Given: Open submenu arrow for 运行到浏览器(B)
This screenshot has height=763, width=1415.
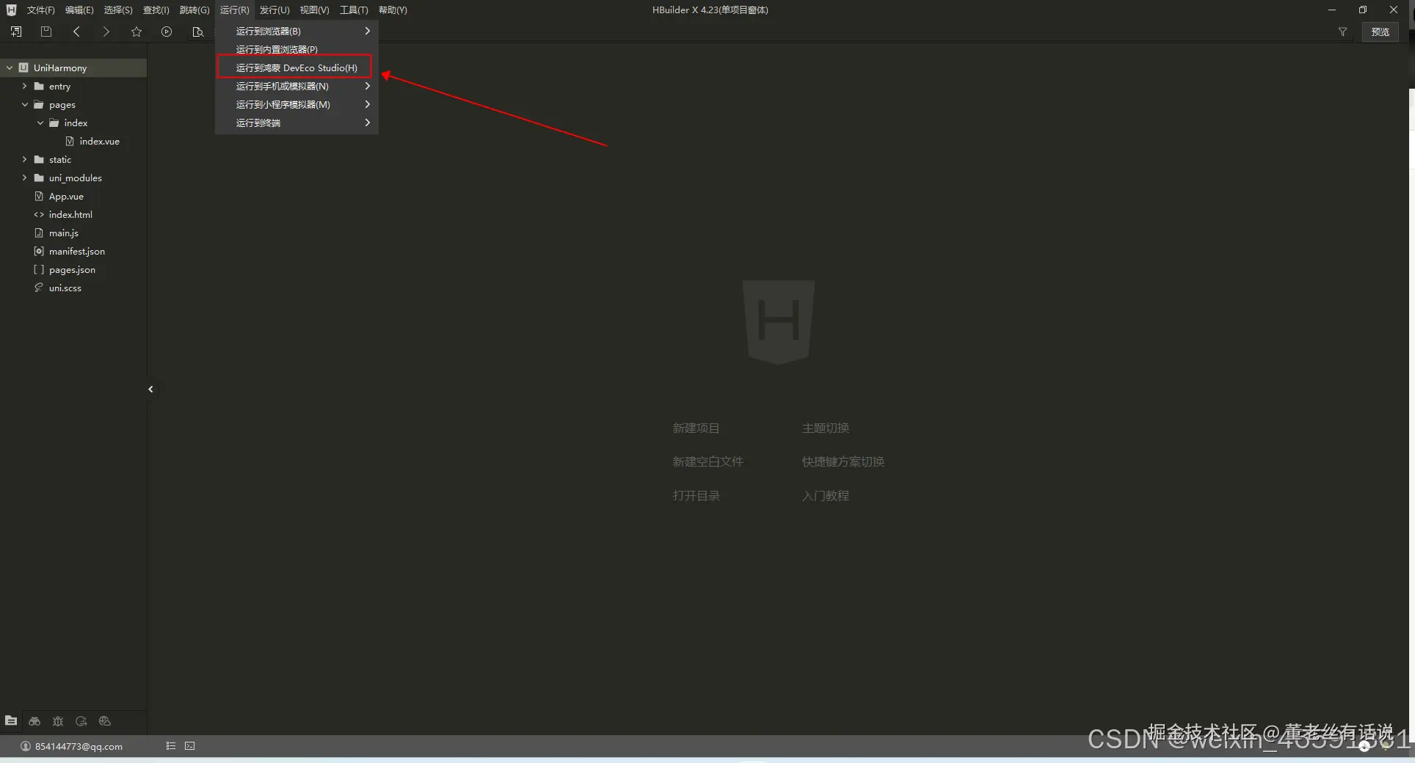Looking at the screenshot, I should click(367, 31).
